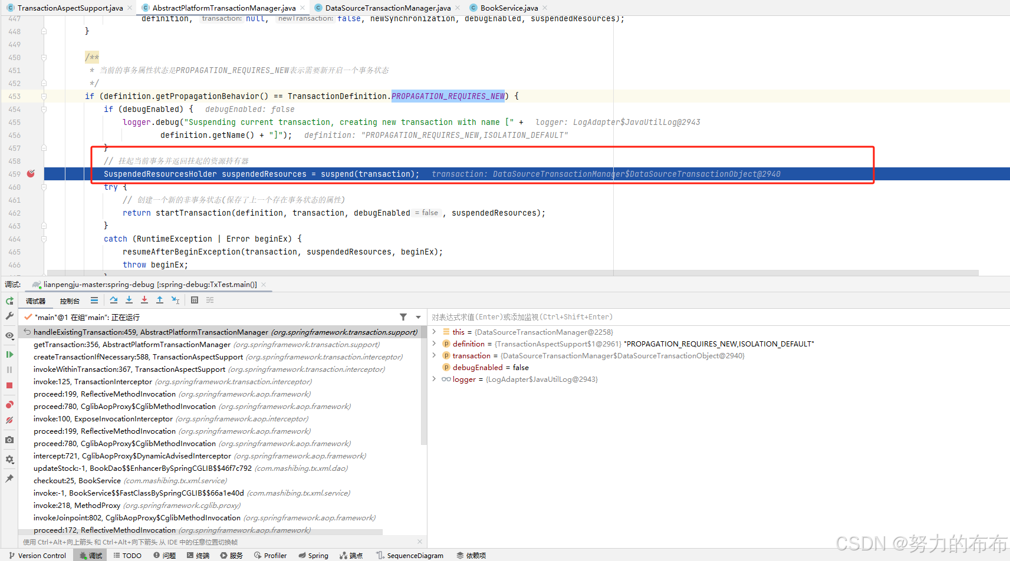1010x561 pixels.
Task: Click the eye watches view icon
Action: (9, 335)
